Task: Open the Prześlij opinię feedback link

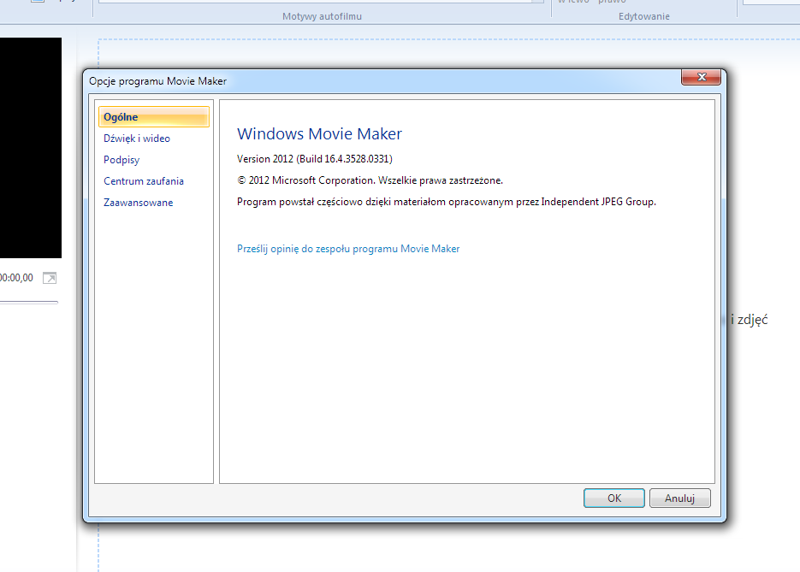Action: pyautogui.click(x=348, y=249)
